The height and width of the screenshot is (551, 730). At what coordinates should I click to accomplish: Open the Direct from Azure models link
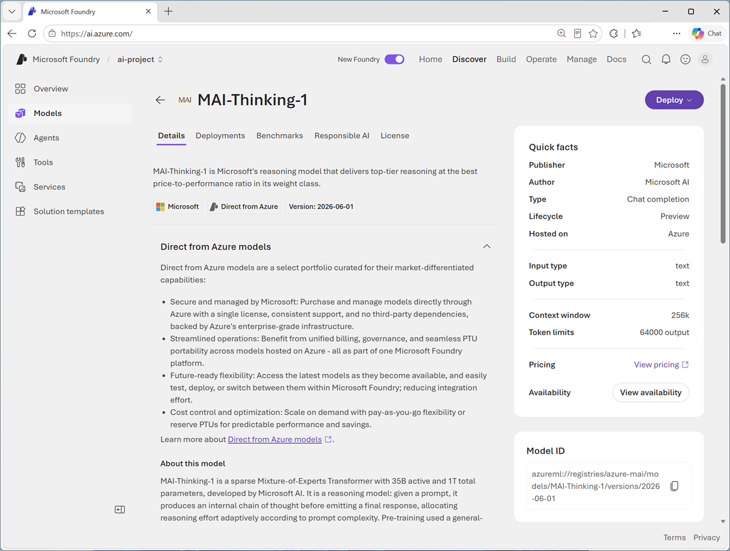click(275, 439)
